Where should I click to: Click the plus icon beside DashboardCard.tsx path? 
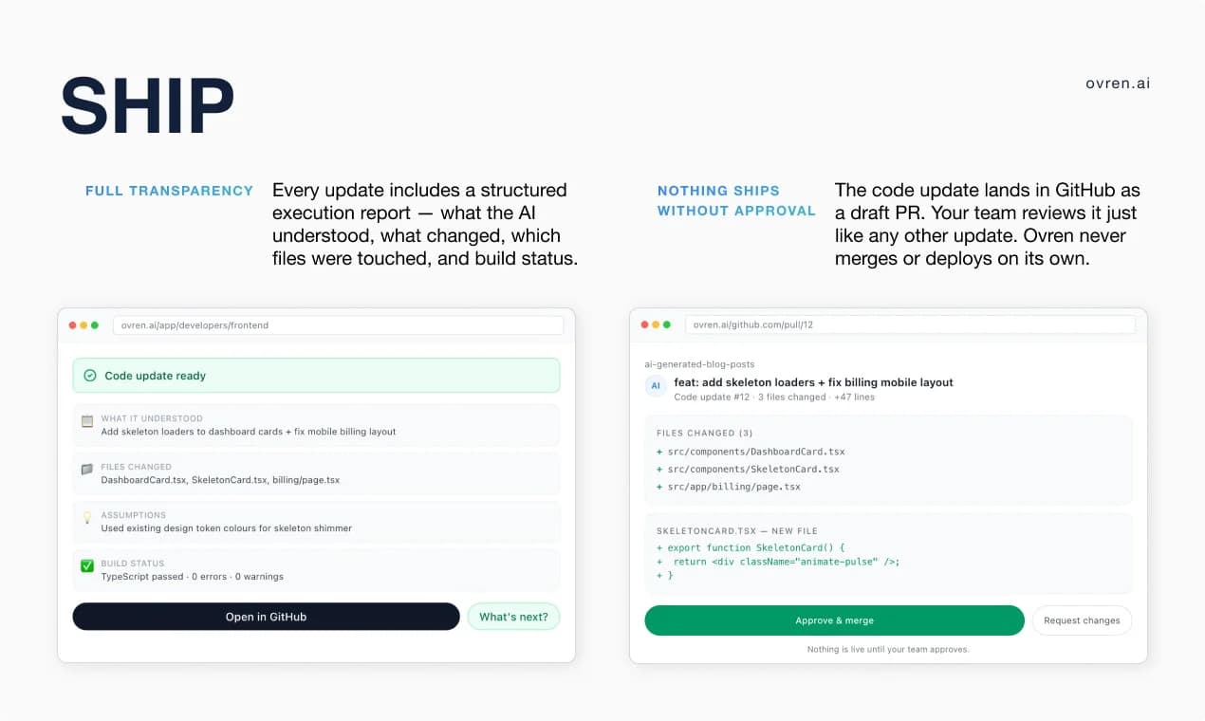[659, 452]
